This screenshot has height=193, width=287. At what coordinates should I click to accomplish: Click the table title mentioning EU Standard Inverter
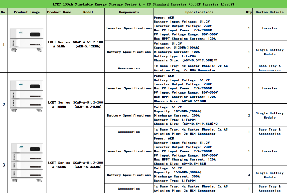click(x=143, y=4)
